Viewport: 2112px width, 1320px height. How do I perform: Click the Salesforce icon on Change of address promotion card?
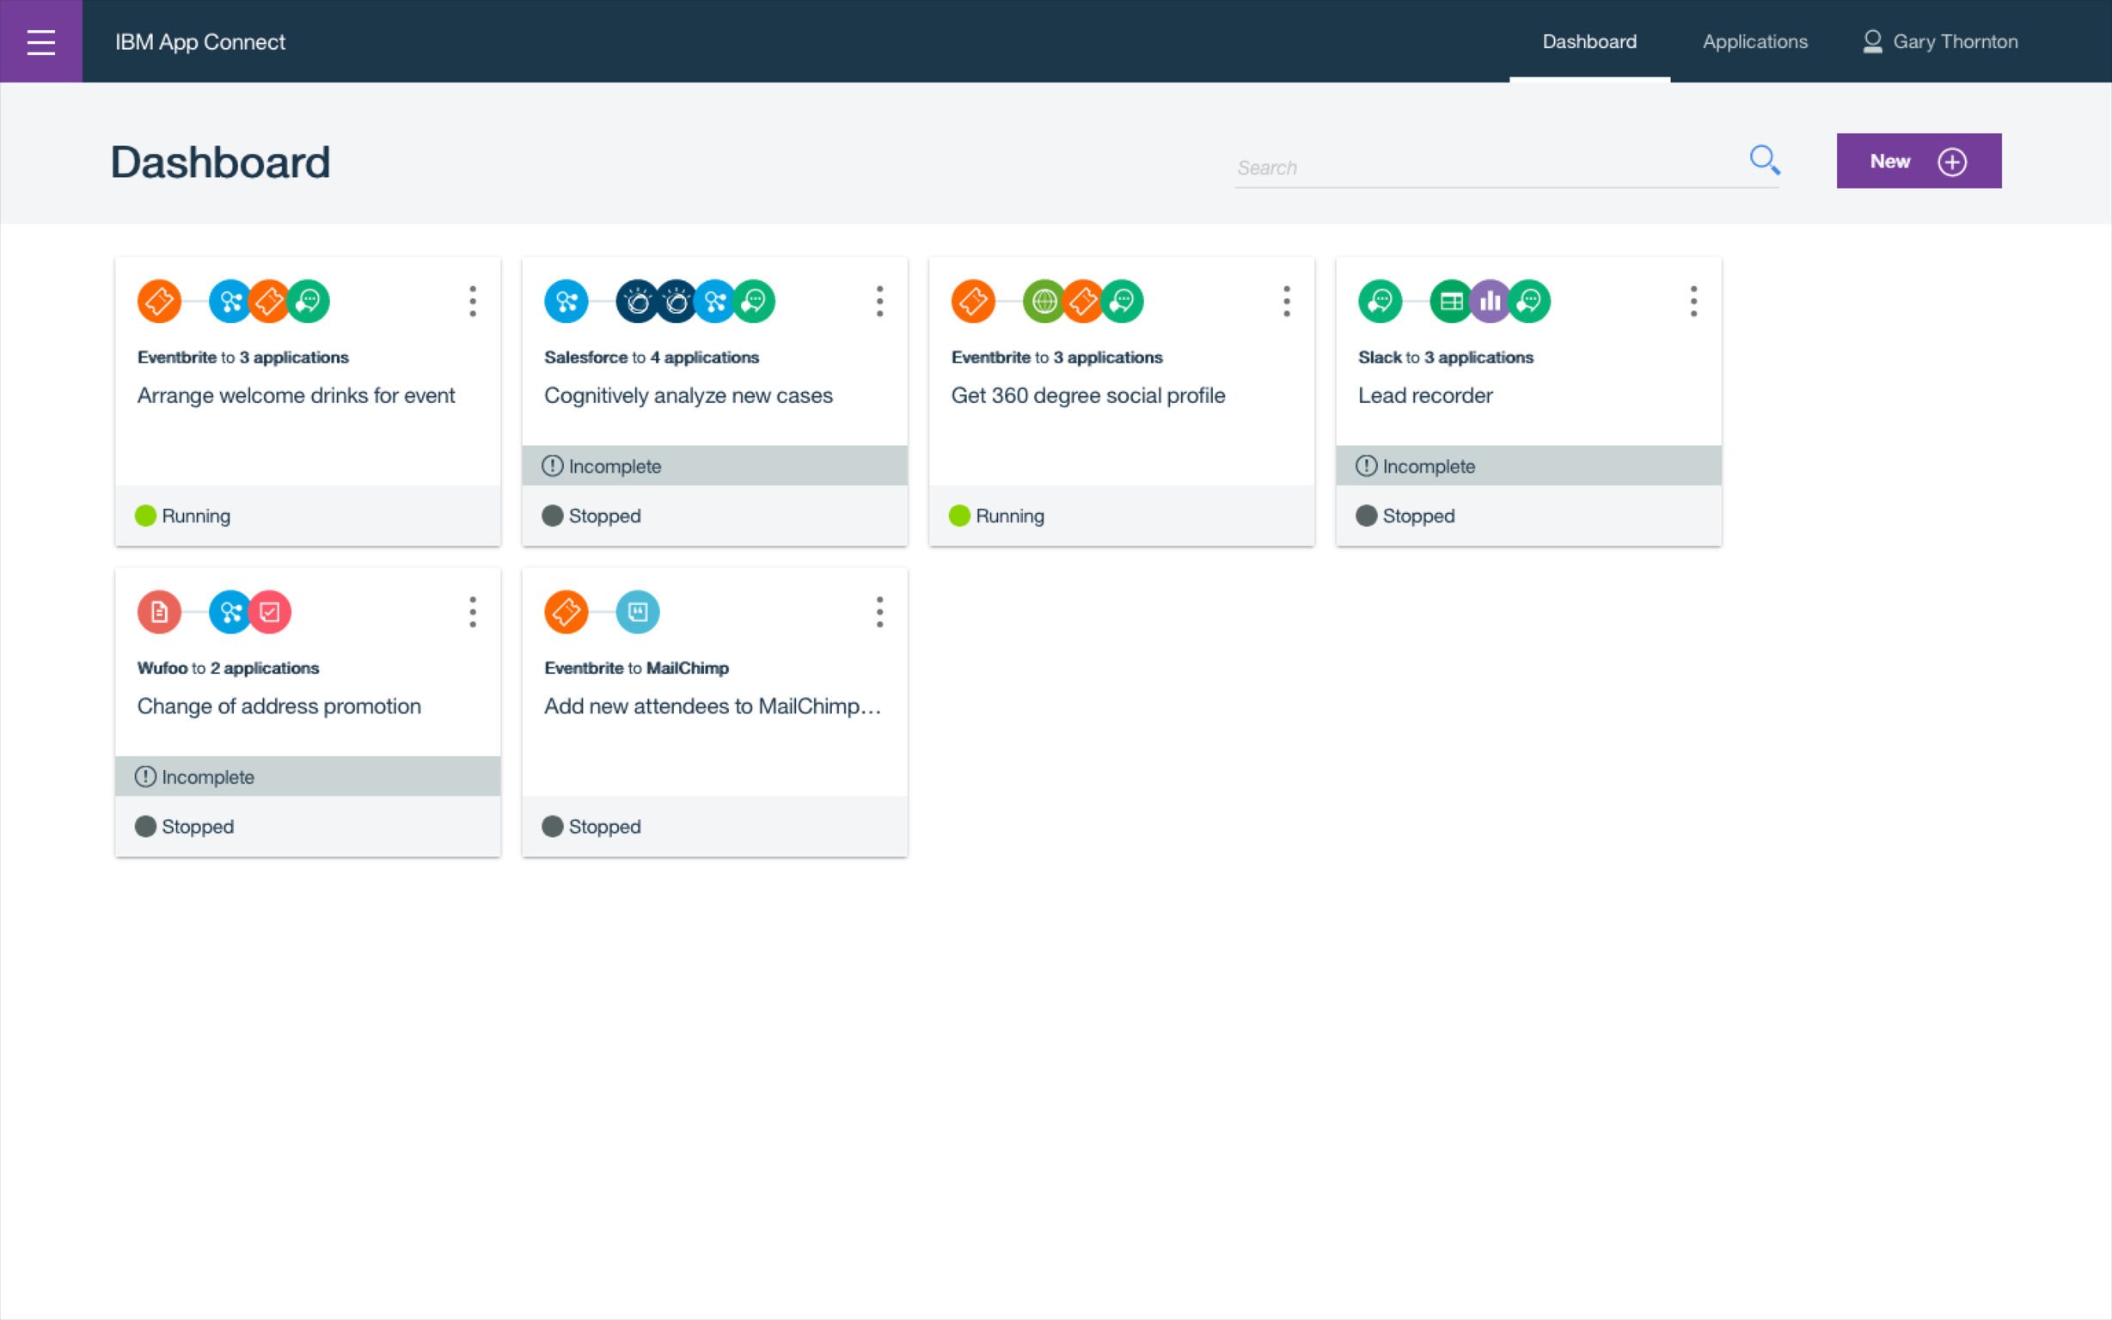point(230,612)
